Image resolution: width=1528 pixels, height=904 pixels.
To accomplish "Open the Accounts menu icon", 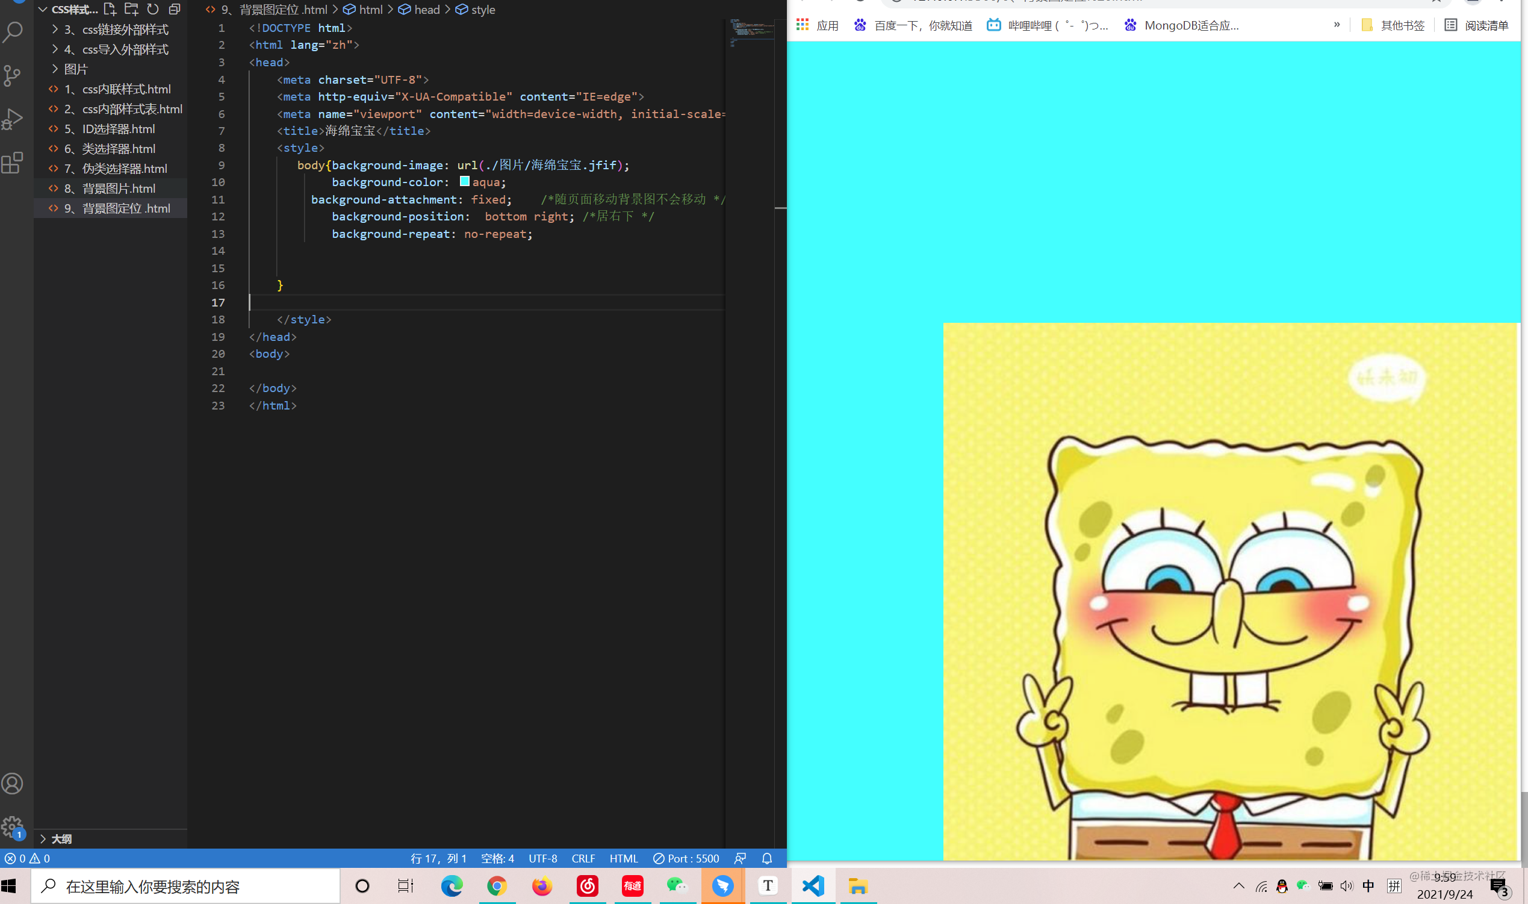I will pos(13,784).
